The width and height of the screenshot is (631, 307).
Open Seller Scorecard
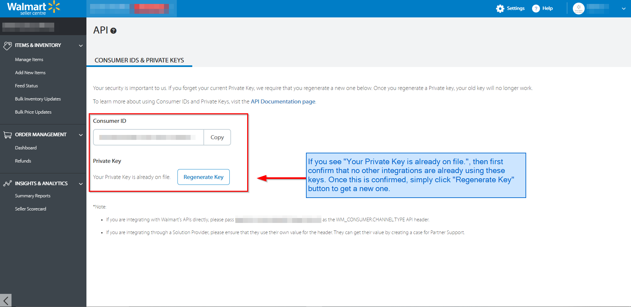tap(31, 209)
